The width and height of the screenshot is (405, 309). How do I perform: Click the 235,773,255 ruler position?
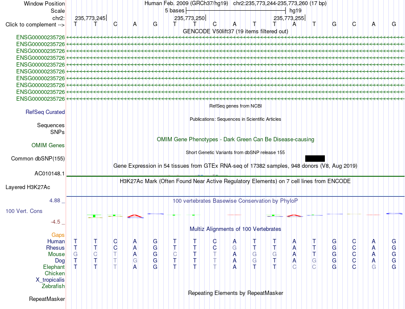289,18
